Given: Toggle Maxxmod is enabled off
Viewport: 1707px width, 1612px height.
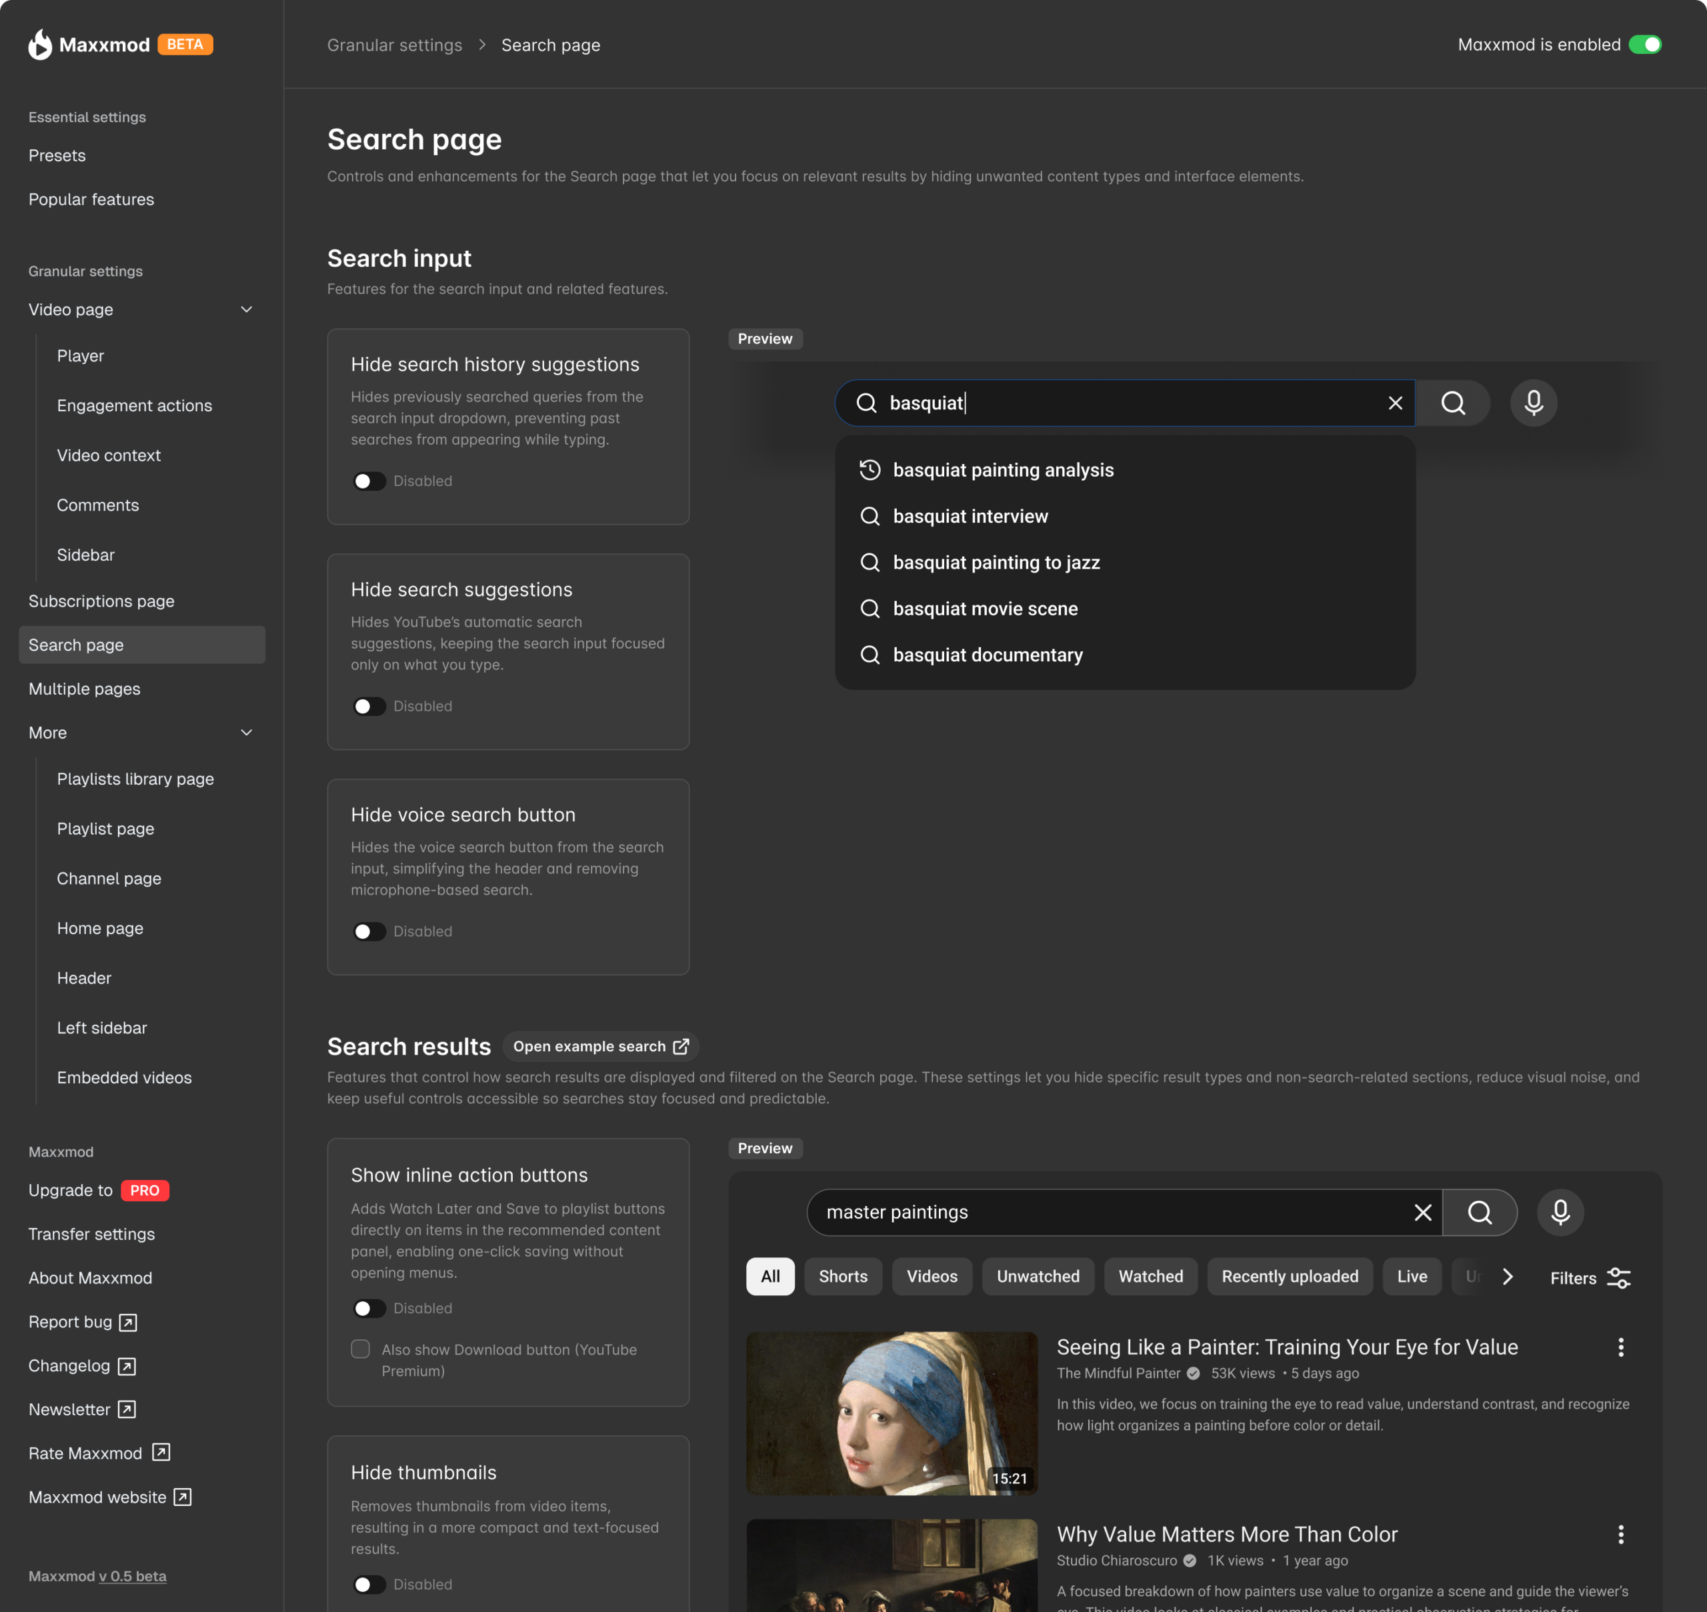Looking at the screenshot, I should point(1646,44).
